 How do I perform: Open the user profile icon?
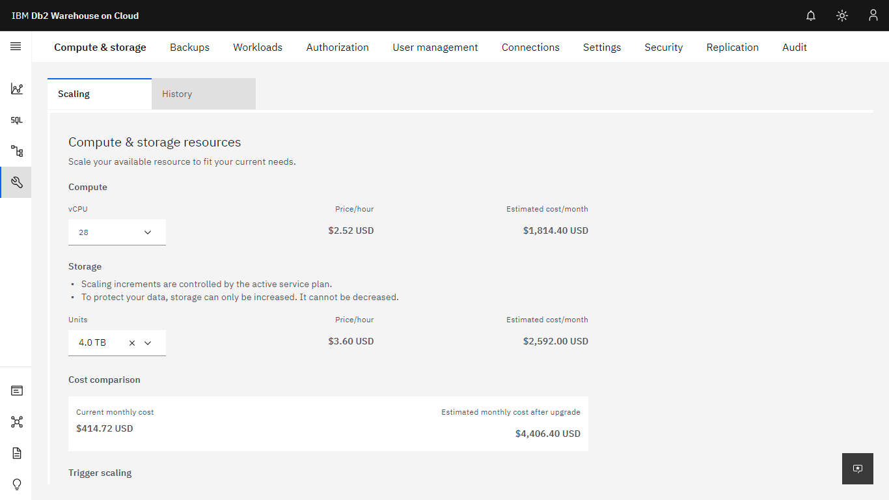873,16
